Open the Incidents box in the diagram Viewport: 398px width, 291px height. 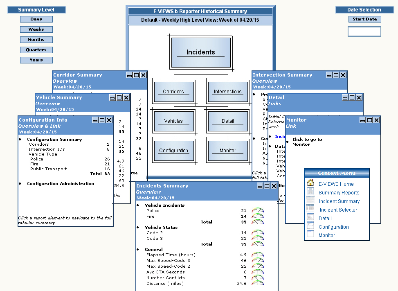coord(200,52)
